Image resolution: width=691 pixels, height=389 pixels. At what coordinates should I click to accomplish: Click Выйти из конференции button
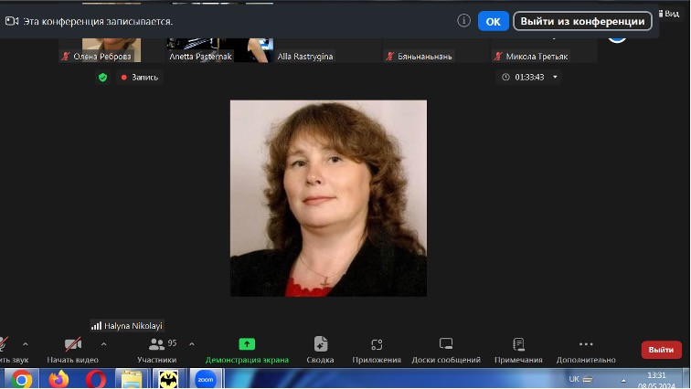(582, 21)
